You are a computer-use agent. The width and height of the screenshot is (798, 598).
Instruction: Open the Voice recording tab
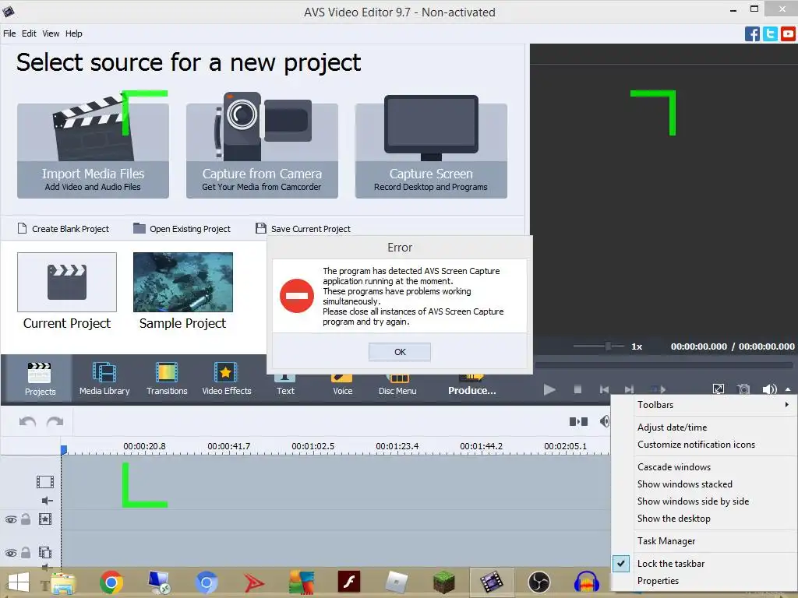(x=342, y=385)
